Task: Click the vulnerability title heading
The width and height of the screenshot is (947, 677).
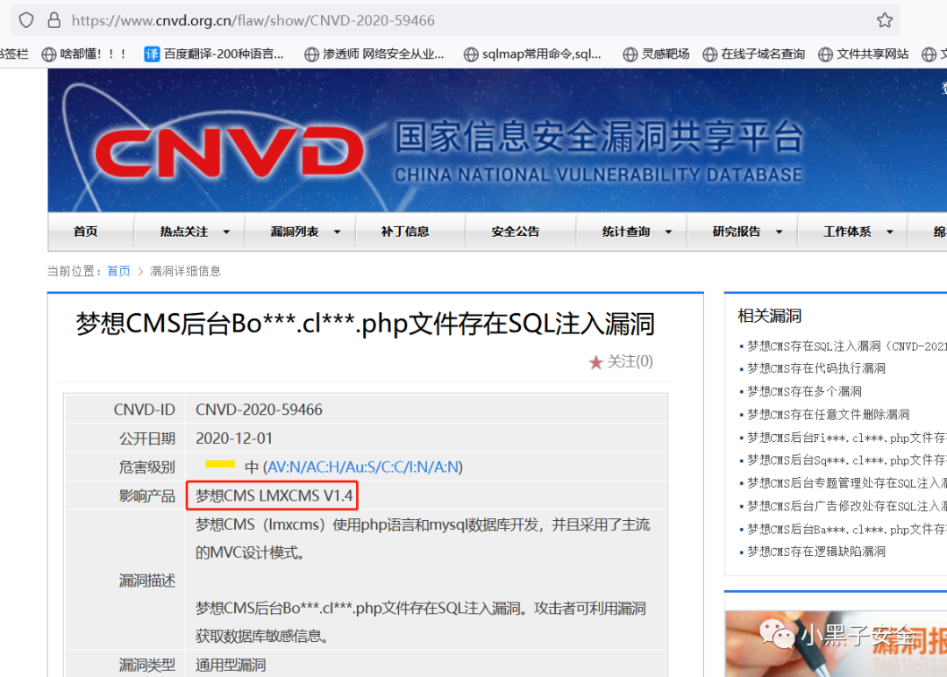Action: [365, 324]
